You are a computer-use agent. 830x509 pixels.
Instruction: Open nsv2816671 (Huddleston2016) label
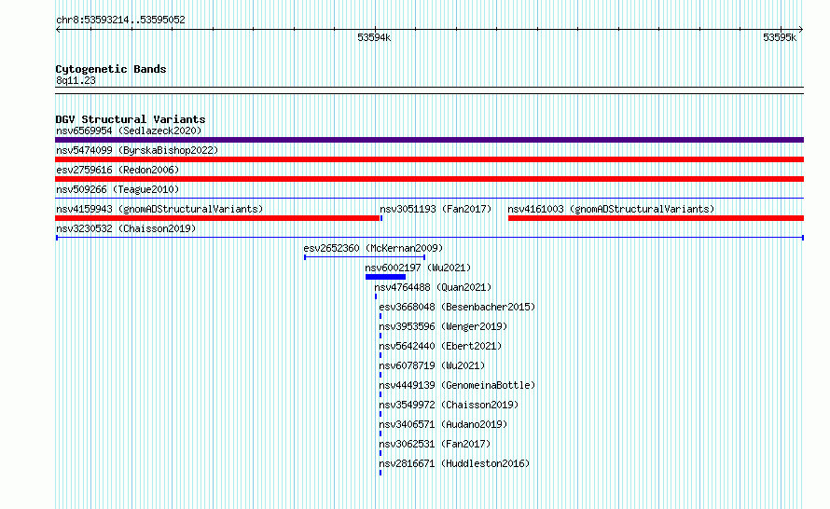point(454,463)
